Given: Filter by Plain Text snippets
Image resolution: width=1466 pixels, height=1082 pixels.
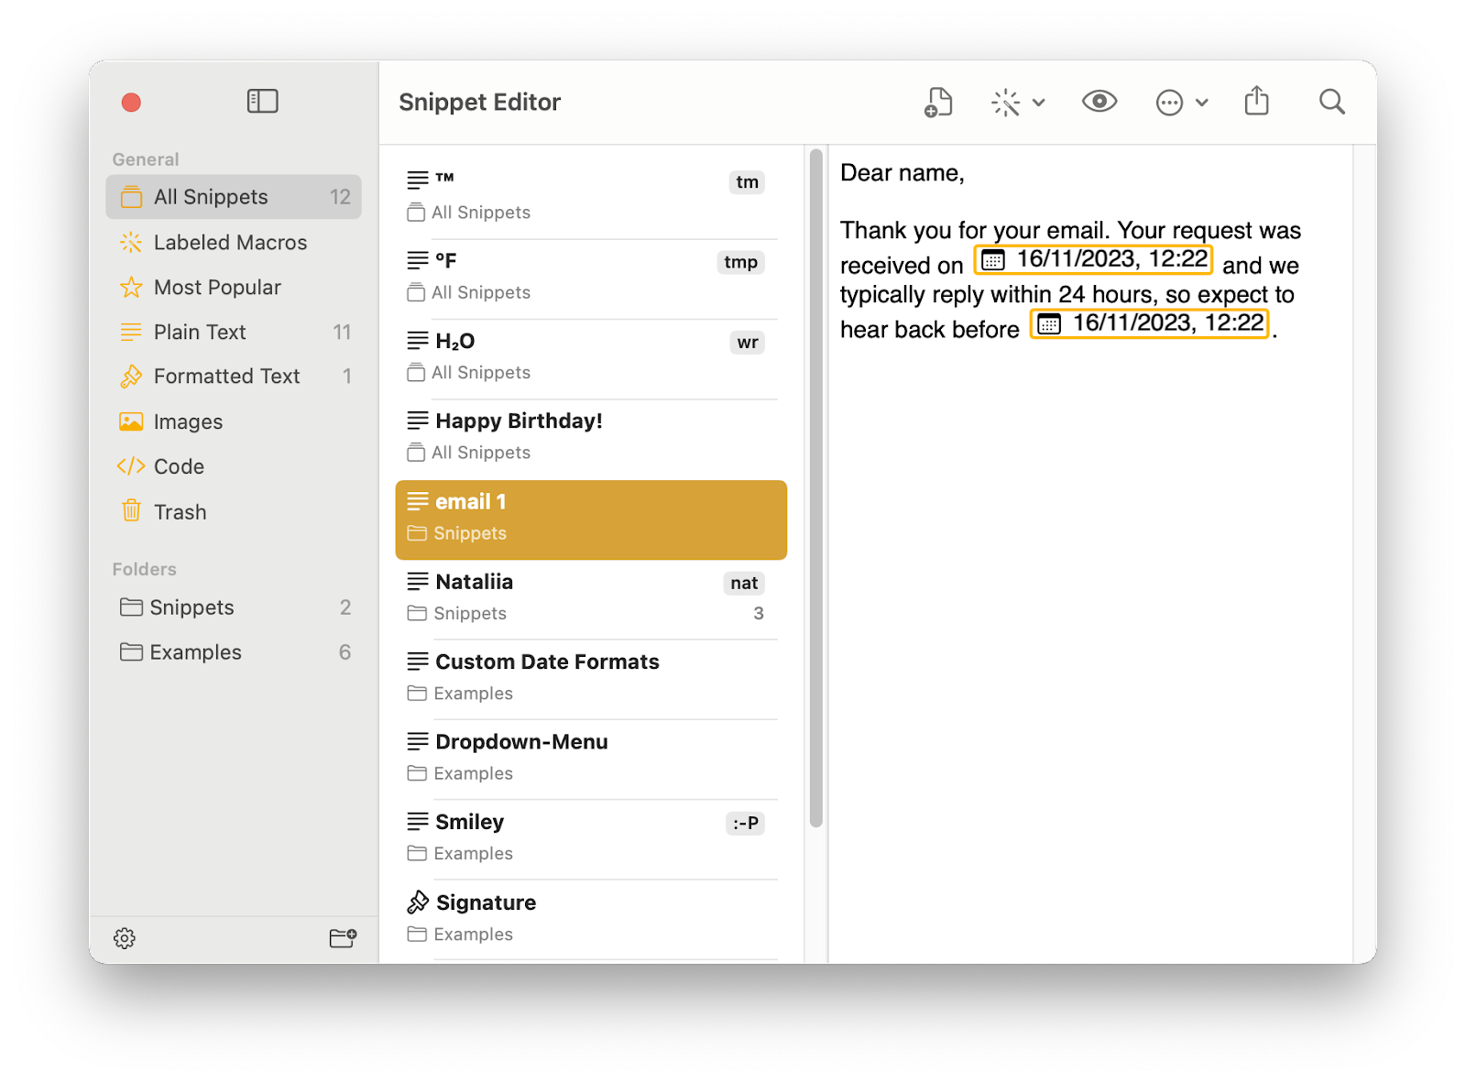Looking at the screenshot, I should [234, 332].
